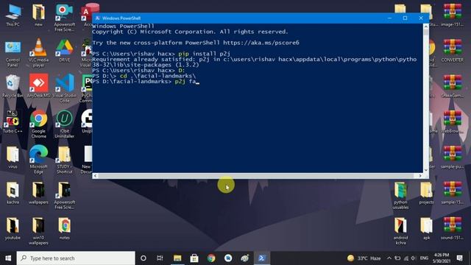Click the aka.ms/pscore6 URL text
The height and width of the screenshot is (265, 471).
pos(261,43)
